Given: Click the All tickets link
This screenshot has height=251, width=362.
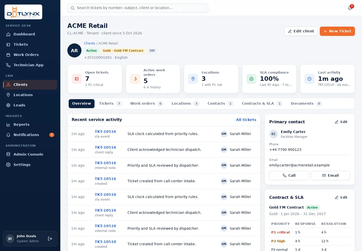Looking at the screenshot, I should (x=246, y=120).
